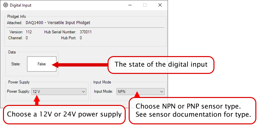Click the 'Power Supply:' label beside the dropdown
258x128 pixels.
(x=18, y=91)
